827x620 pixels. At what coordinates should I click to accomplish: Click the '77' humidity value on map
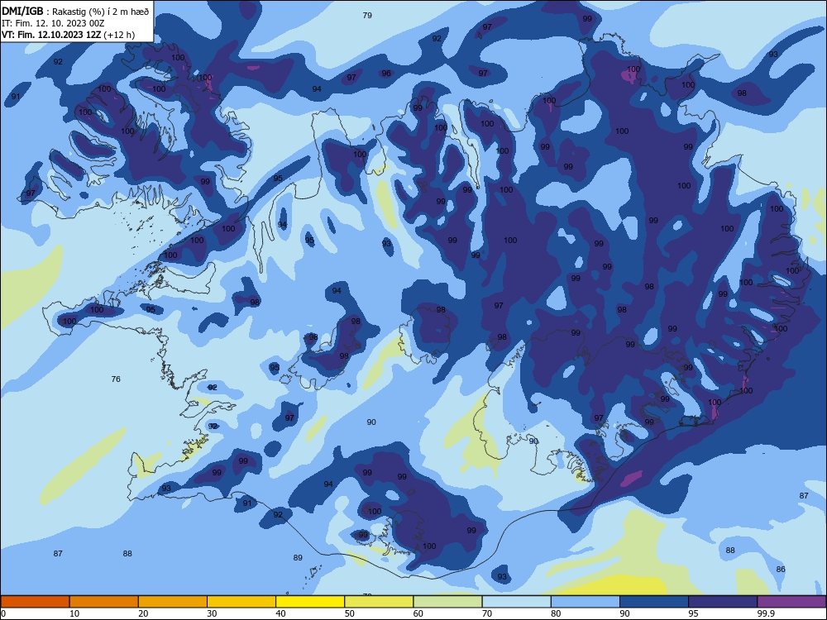(166, 367)
